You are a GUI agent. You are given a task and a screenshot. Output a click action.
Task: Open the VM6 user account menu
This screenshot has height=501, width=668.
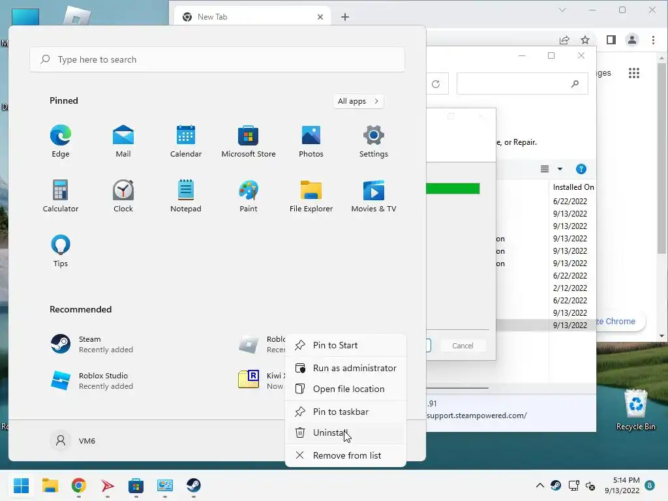pos(73,440)
